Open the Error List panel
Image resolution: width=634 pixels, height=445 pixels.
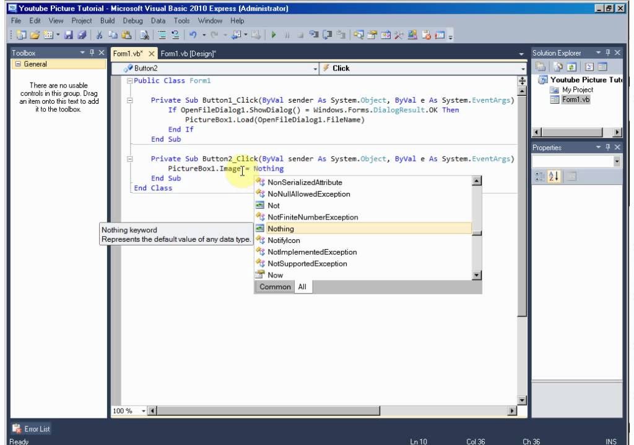(31, 429)
